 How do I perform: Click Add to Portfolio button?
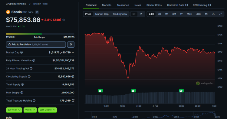click(x=36, y=44)
